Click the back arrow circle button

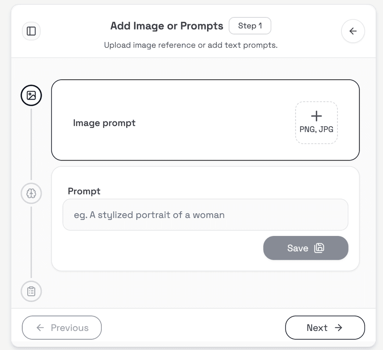click(x=353, y=31)
